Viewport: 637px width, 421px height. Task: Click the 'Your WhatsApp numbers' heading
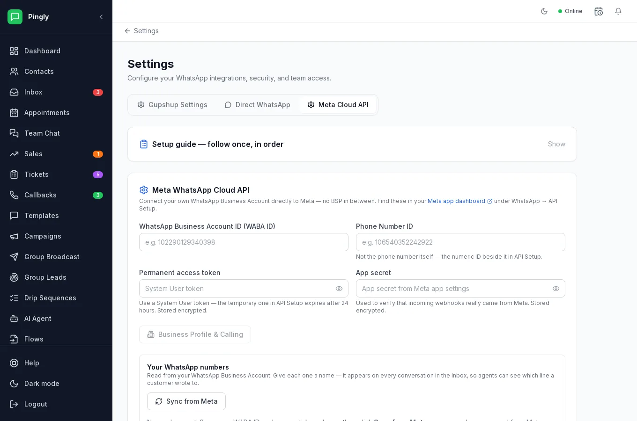point(188,367)
